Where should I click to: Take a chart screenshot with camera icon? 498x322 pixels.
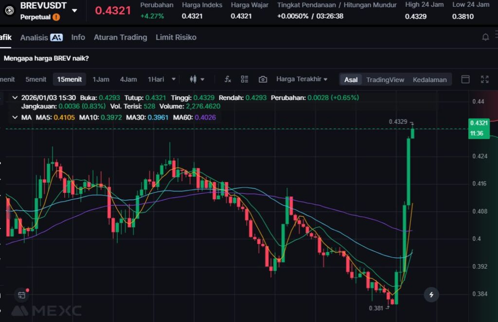[263, 79]
